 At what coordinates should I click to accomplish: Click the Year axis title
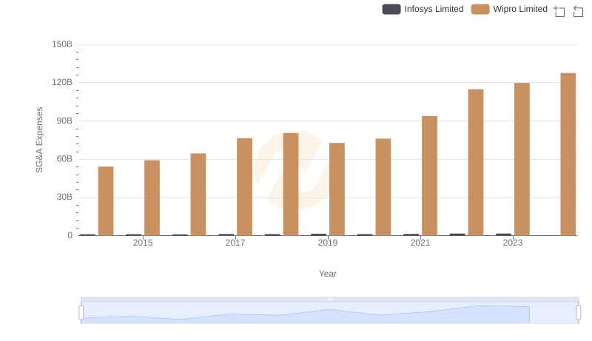[328, 274]
